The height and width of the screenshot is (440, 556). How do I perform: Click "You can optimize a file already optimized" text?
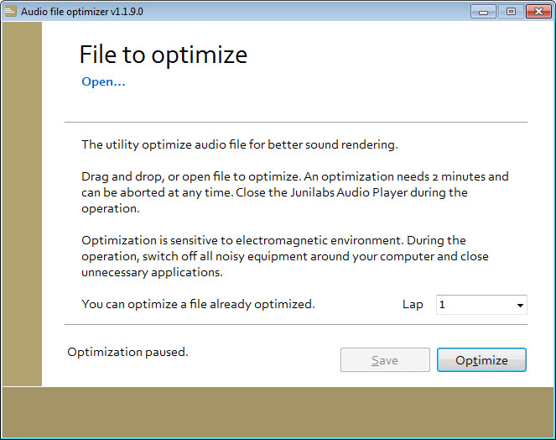[x=198, y=304]
